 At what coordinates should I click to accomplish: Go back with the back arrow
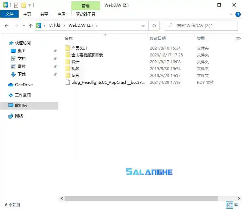(7, 25)
